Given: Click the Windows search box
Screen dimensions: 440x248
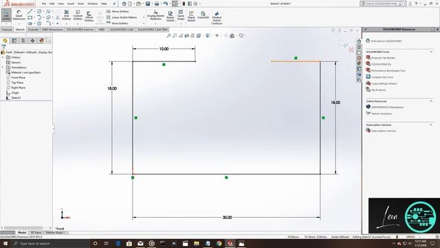Looking at the screenshot, I should [x=50, y=243].
